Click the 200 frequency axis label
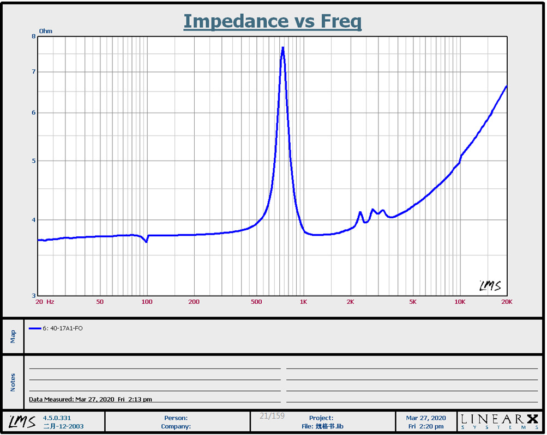Viewport: 547px width, 435px height. pos(194,302)
